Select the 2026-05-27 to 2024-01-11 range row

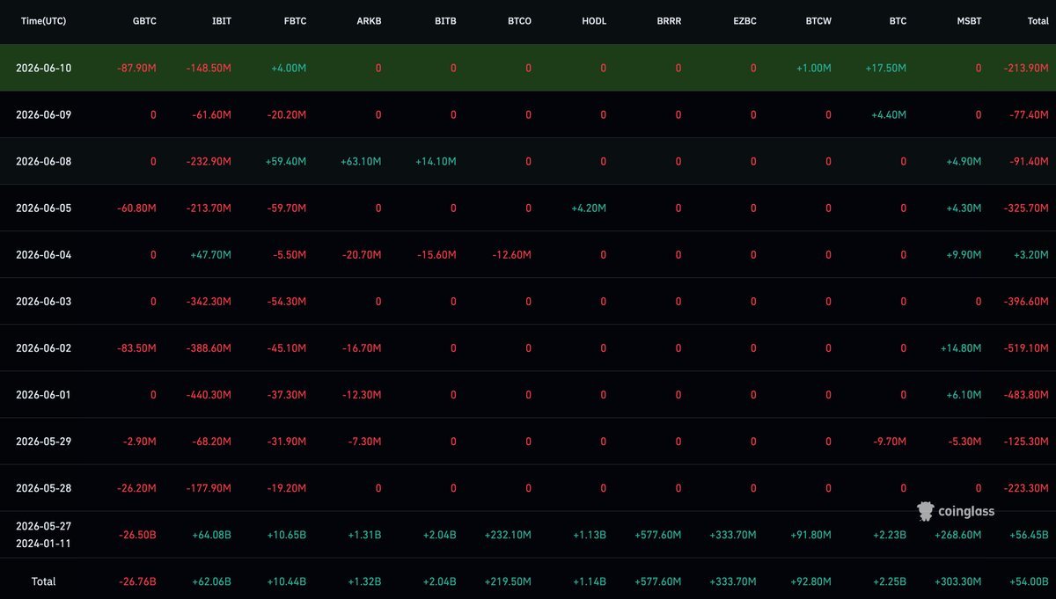click(528, 535)
